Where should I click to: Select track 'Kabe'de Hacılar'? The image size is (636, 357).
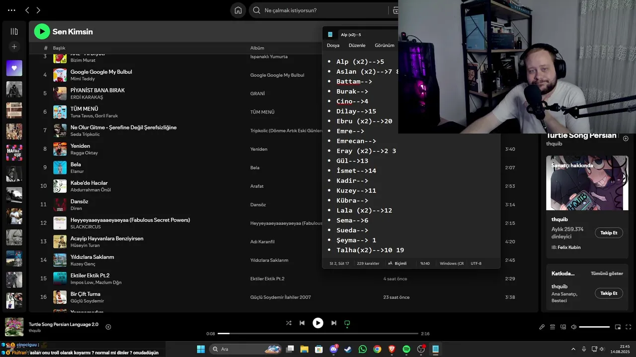coord(89,183)
